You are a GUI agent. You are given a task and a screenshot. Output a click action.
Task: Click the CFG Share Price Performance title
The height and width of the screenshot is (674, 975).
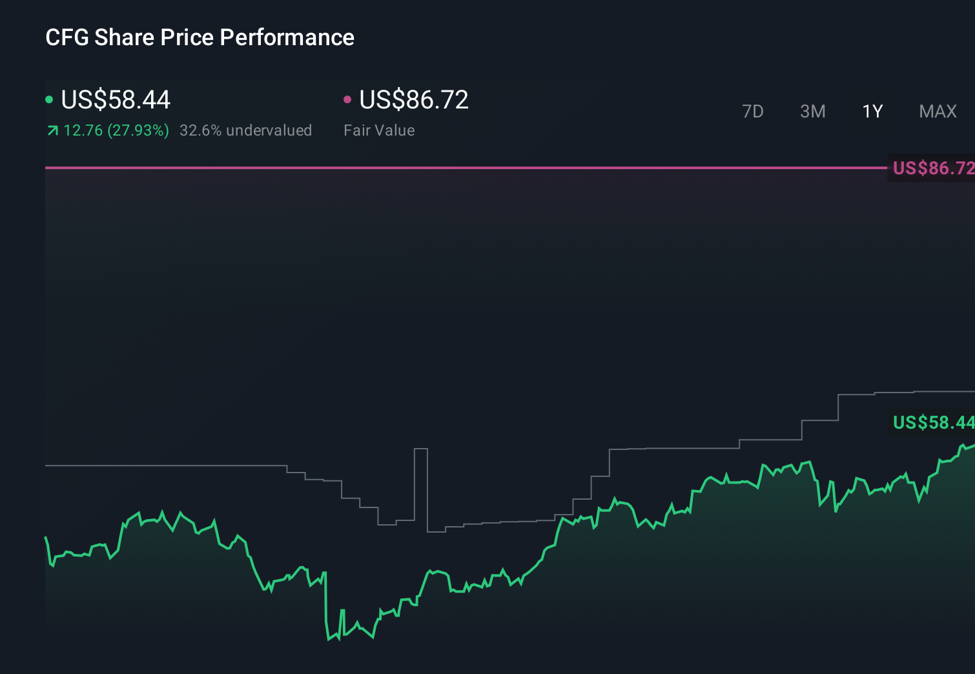pos(200,37)
